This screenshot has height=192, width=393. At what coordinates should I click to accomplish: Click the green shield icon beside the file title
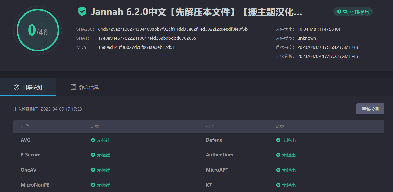click(82, 12)
